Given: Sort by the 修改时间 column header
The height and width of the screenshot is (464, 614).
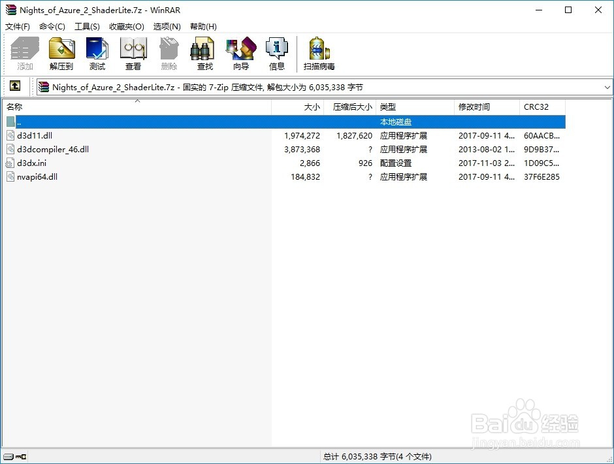Looking at the screenshot, I should point(487,107).
